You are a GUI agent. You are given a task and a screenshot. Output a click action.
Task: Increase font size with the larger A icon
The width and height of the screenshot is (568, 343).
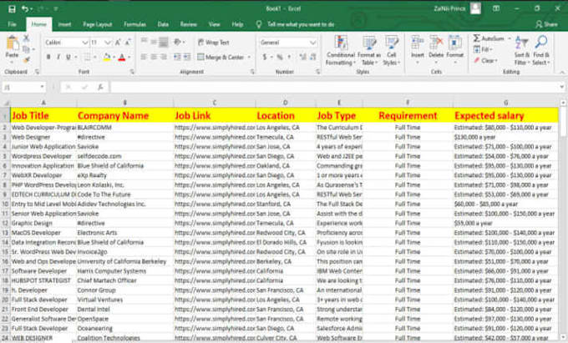(118, 43)
